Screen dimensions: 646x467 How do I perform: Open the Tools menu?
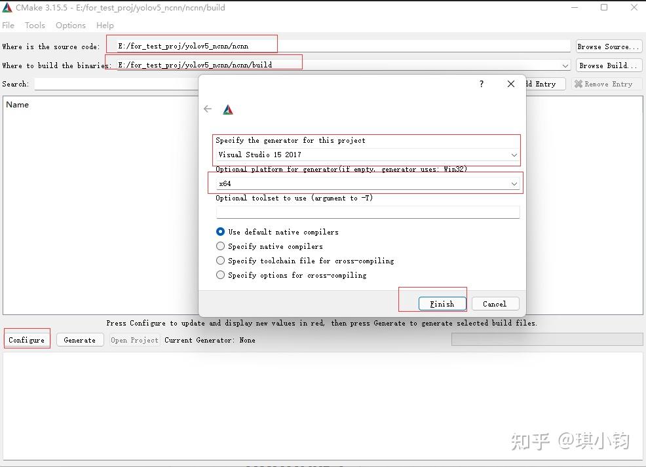click(x=35, y=25)
